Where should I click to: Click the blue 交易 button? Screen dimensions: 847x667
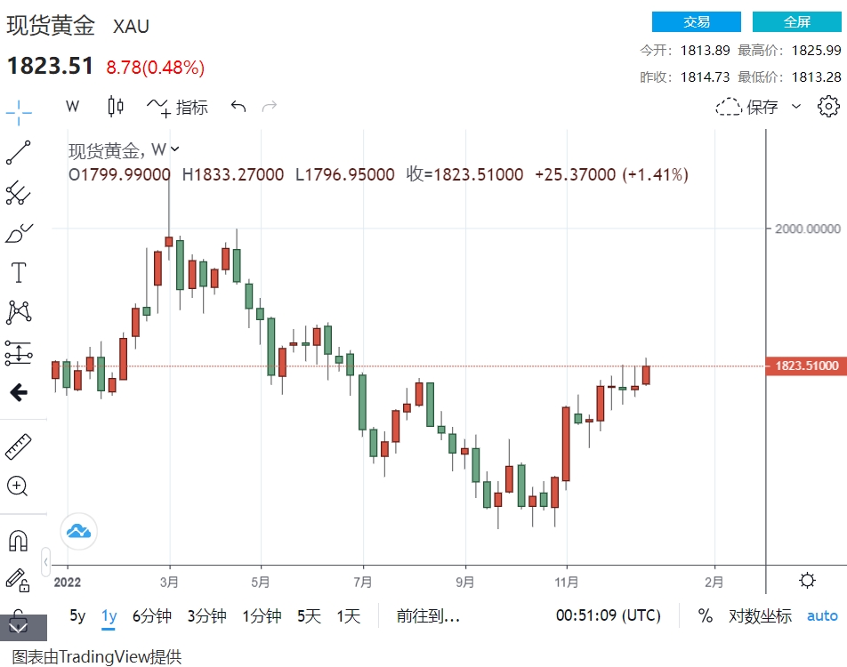coord(696,22)
